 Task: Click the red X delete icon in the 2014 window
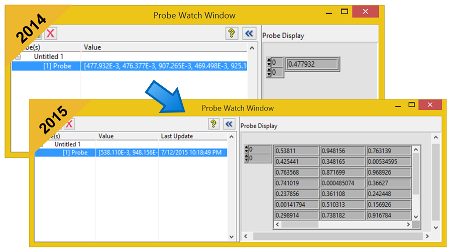[x=51, y=34]
